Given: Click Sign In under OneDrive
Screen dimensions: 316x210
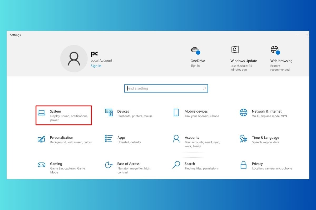Looking at the screenshot, I should (x=195, y=66).
